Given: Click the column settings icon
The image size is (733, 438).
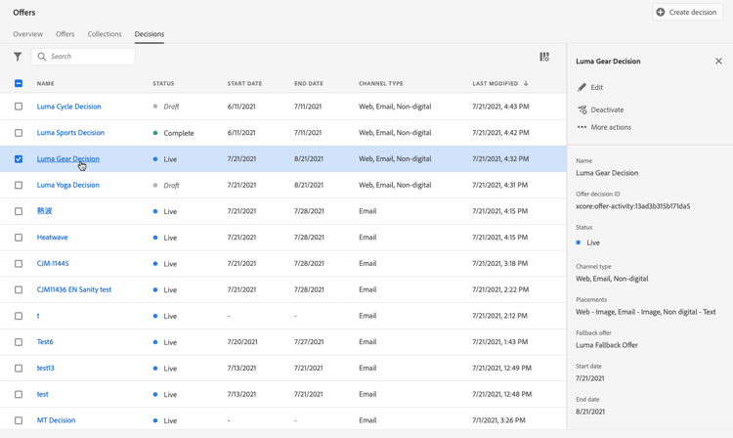Looking at the screenshot, I should (x=544, y=57).
